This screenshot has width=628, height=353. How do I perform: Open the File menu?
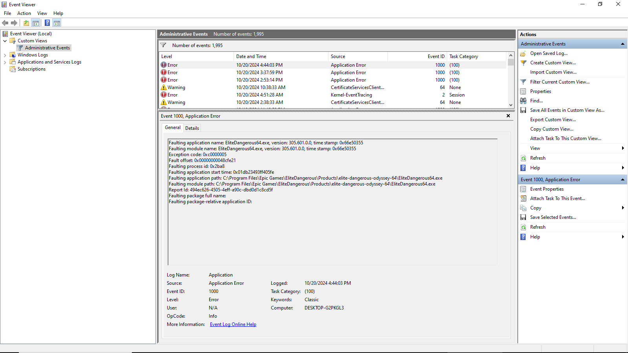pos(7,13)
